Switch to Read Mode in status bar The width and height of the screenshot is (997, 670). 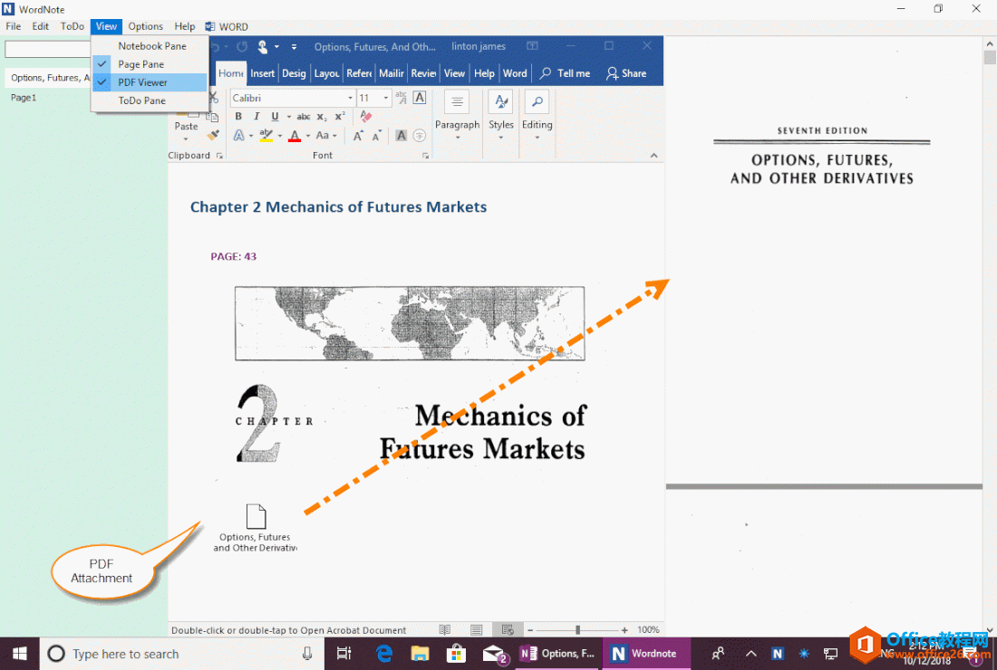click(x=445, y=629)
